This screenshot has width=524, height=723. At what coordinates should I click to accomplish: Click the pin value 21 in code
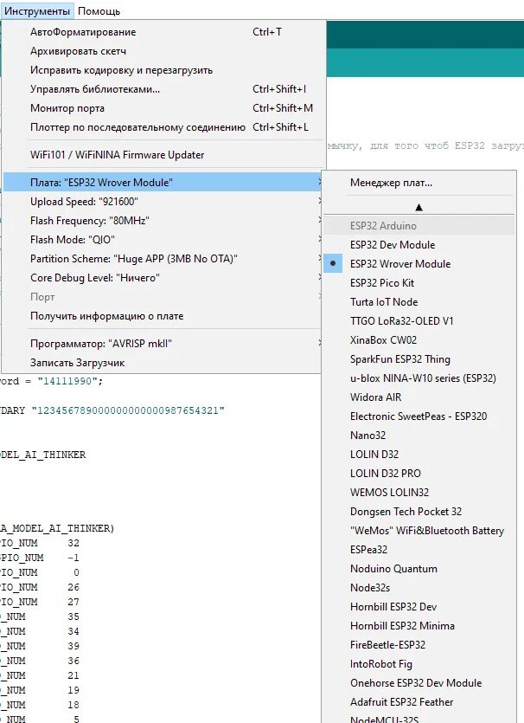73,676
